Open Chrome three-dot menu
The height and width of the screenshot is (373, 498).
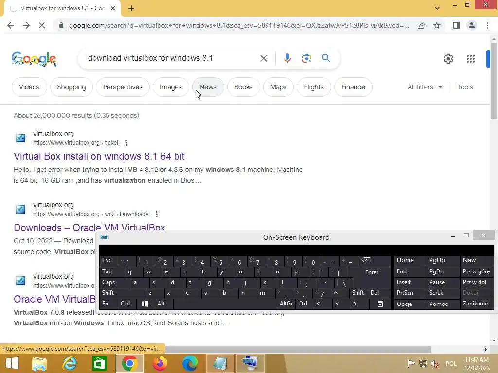[x=487, y=25]
